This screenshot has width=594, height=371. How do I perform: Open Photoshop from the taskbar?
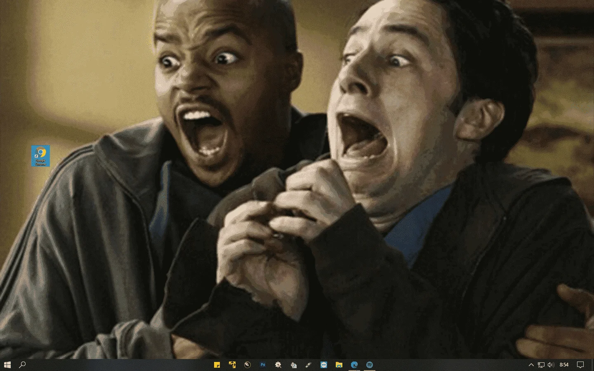click(263, 365)
